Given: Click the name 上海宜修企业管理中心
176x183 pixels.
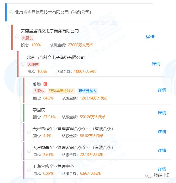Looking at the screenshot, I should [53, 167].
